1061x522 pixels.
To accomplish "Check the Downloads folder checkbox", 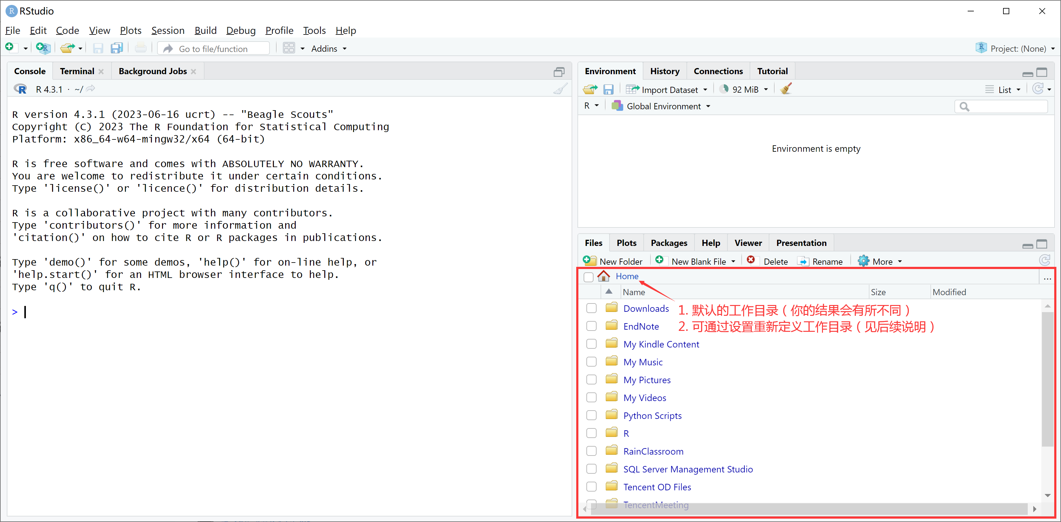I will click(x=591, y=308).
